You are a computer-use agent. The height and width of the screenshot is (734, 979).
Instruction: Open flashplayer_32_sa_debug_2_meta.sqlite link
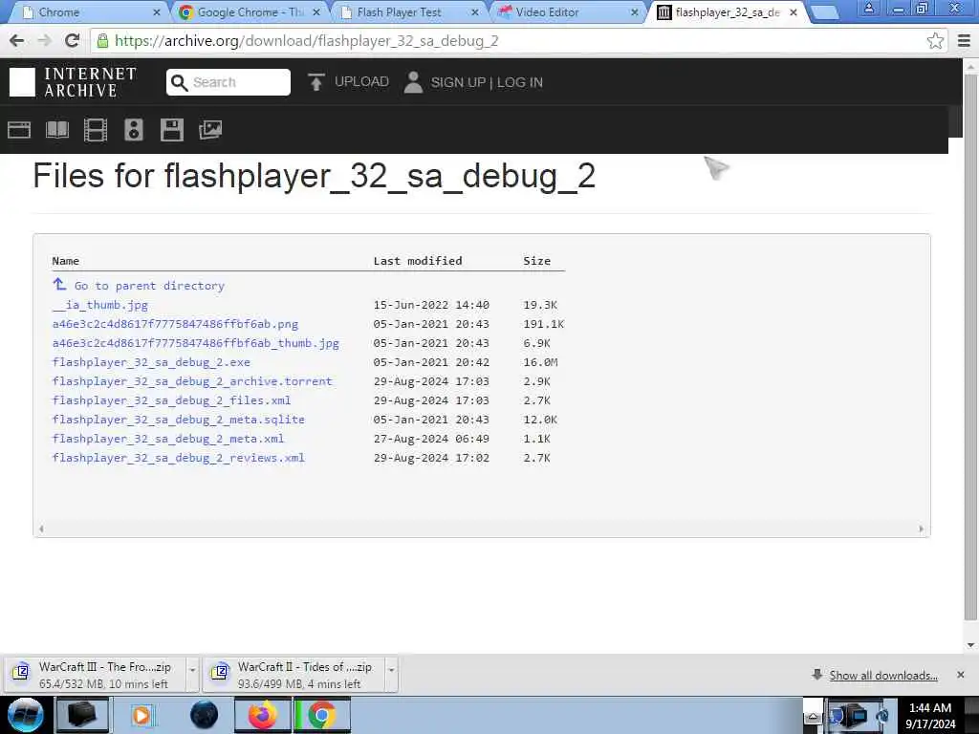(179, 420)
